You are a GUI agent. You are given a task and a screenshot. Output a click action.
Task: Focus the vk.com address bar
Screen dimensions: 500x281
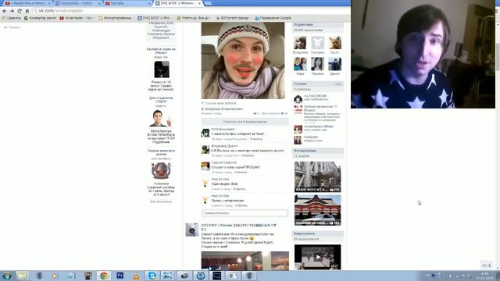(191, 11)
